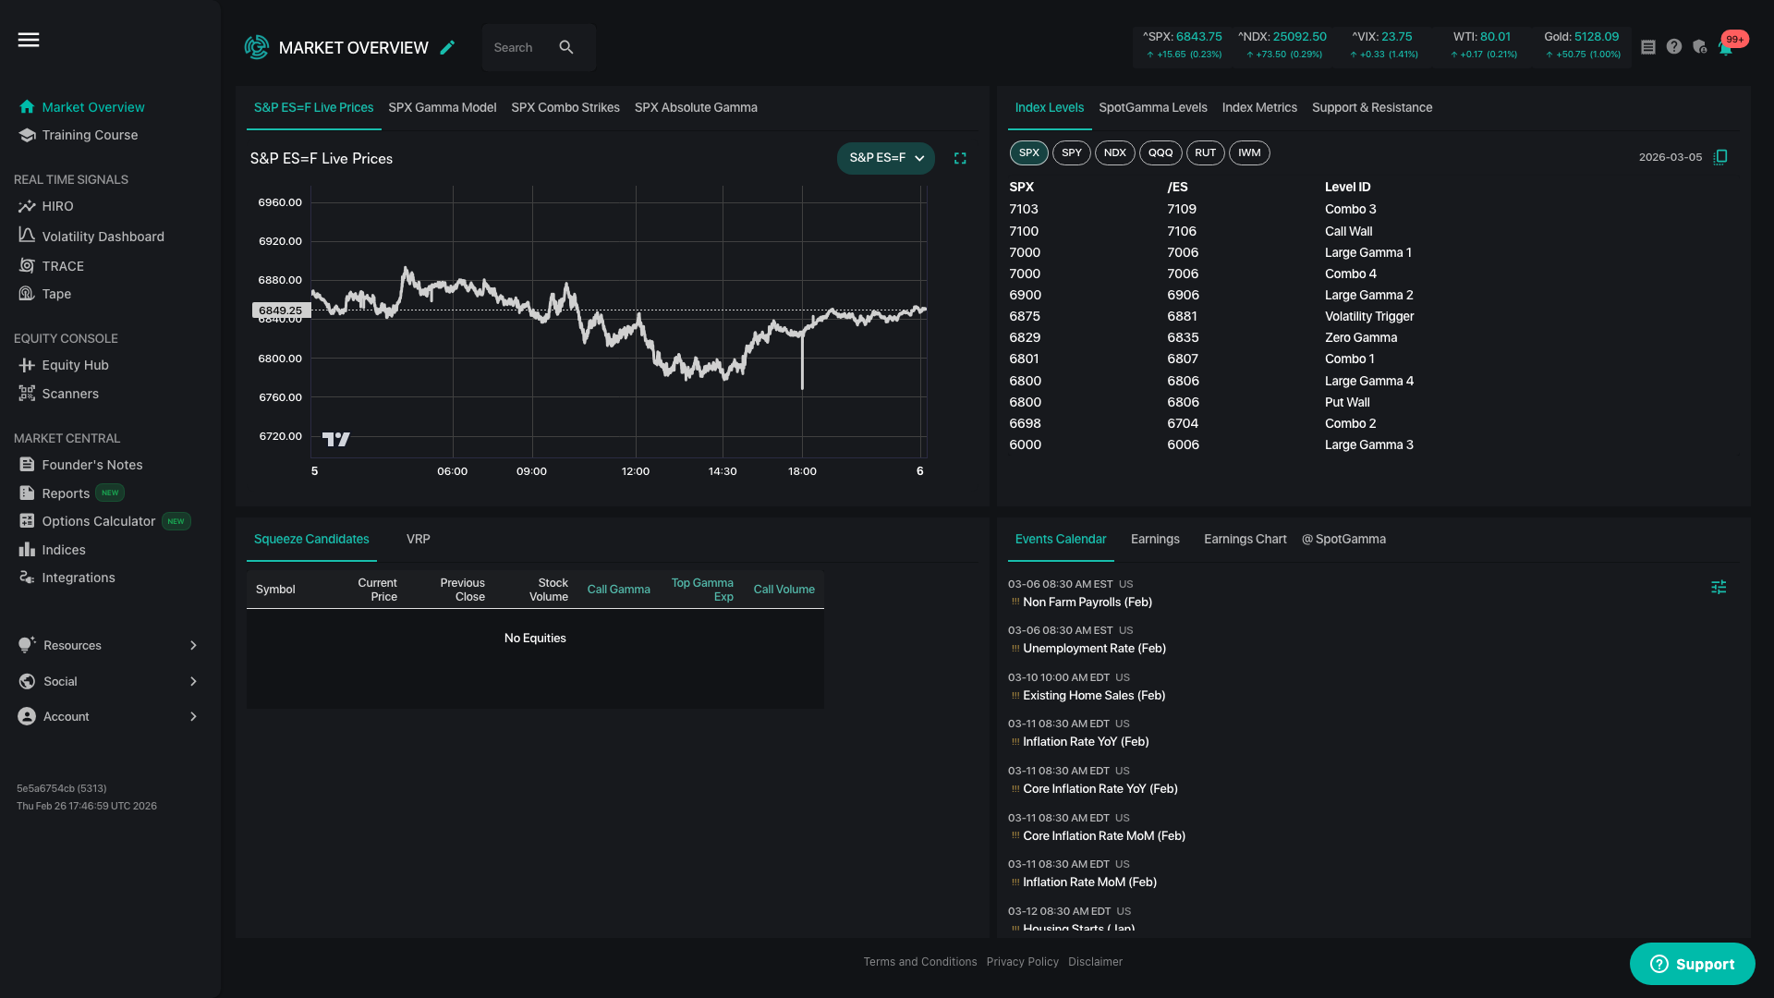Open the Privacy Policy link
The image size is (1774, 998).
(x=1022, y=962)
